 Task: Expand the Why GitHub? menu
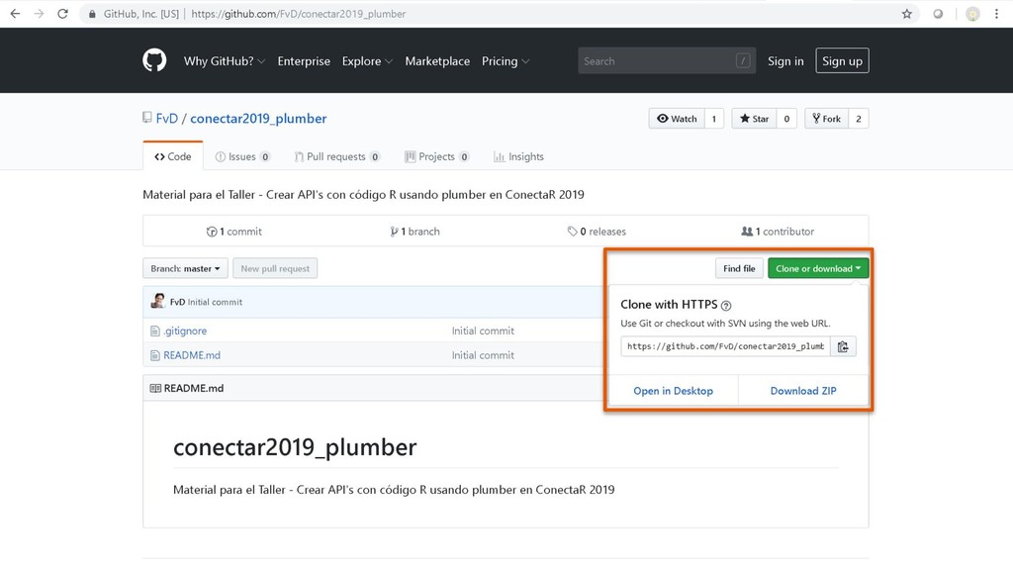click(x=225, y=60)
